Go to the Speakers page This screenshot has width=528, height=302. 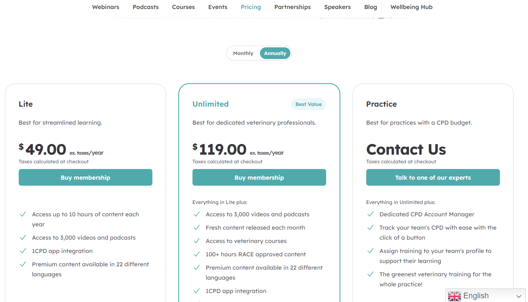tap(337, 7)
